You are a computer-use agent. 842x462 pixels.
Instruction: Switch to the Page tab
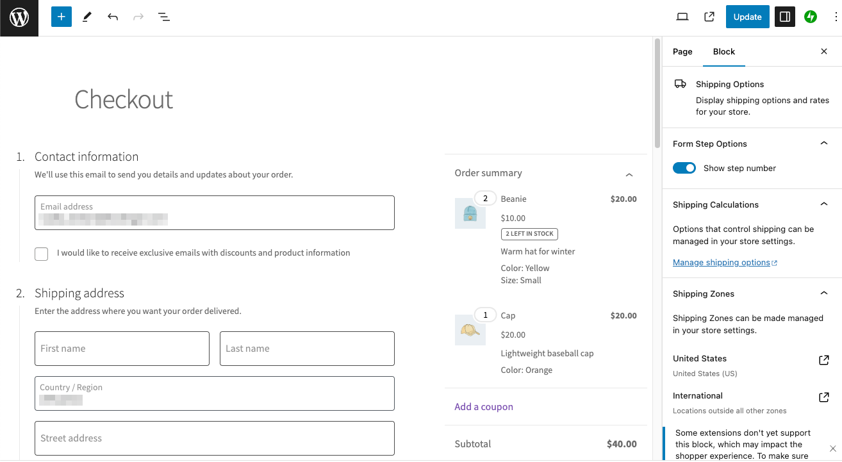[x=682, y=51]
